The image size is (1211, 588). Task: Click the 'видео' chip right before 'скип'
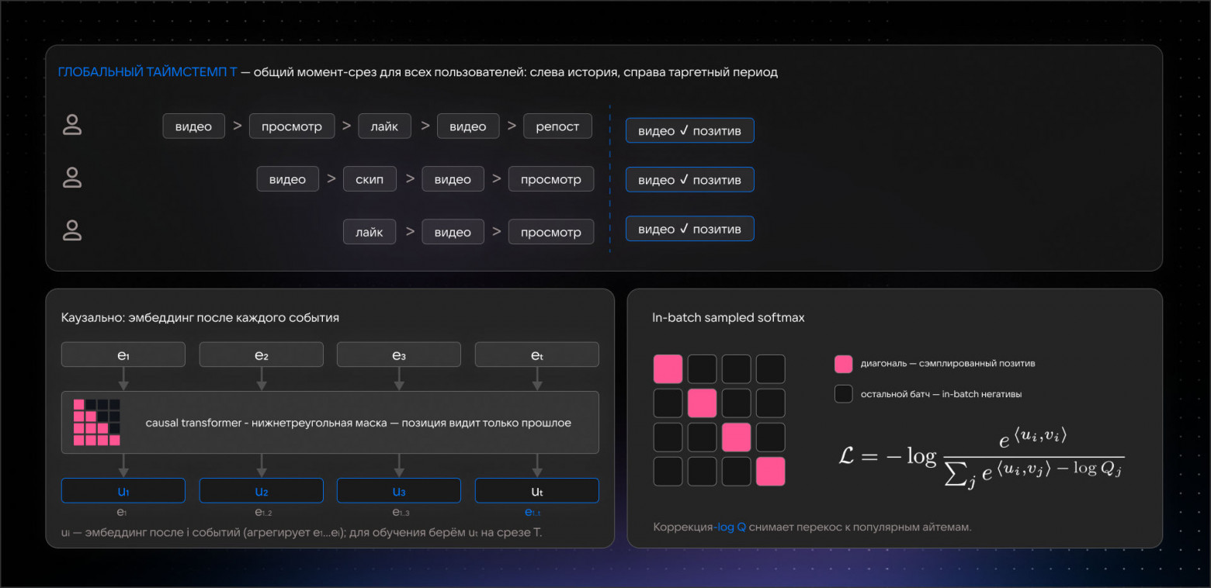(288, 179)
